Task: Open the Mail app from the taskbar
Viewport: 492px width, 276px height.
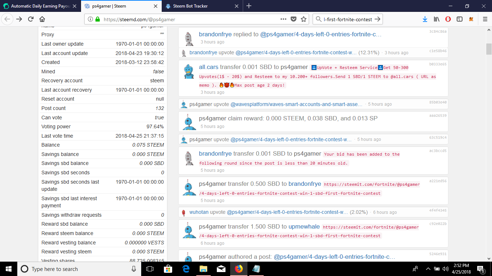Action: 221,269
